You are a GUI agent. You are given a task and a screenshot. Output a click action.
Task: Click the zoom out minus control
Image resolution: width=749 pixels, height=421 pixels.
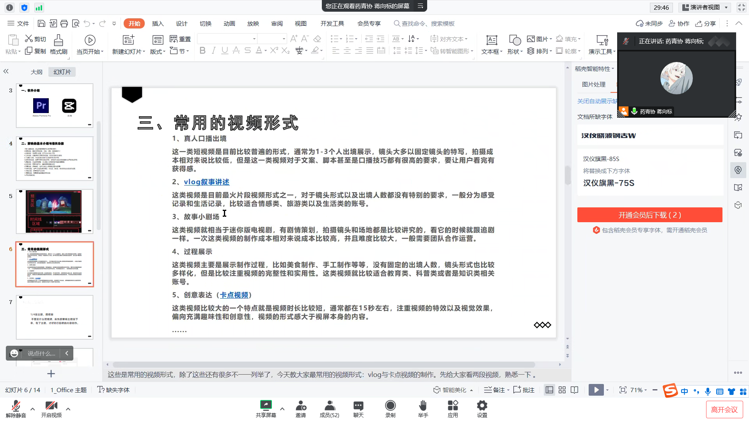pos(655,390)
